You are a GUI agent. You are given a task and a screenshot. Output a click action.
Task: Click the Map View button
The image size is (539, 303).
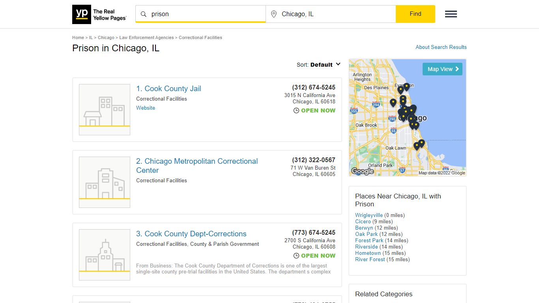point(442,69)
